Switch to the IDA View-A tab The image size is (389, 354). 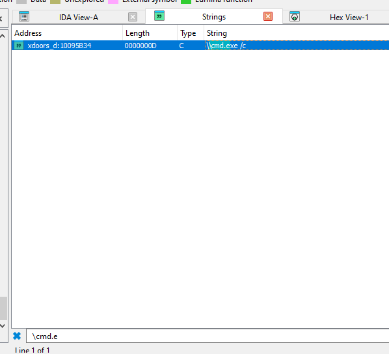79,18
